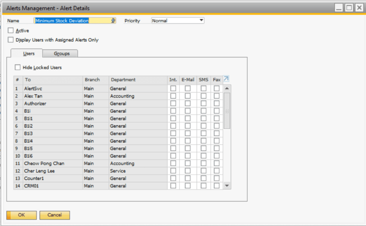Click the scrollbar down arrow
366x226 pixels.
227,186
